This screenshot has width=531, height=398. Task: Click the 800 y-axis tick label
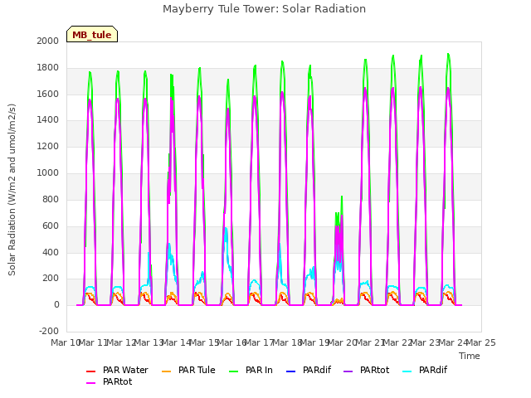point(51,199)
